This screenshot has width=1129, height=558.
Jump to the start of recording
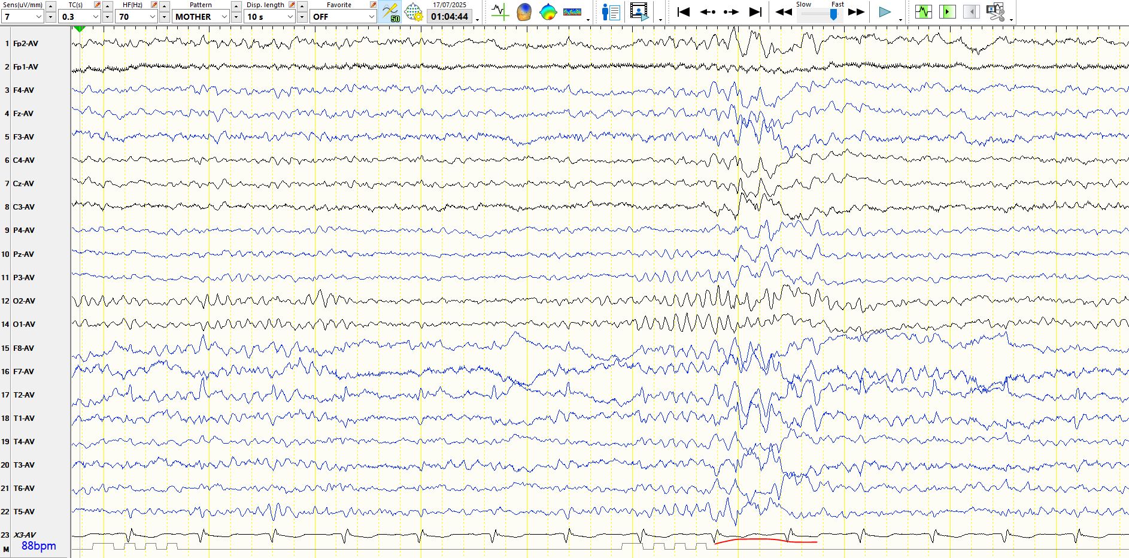683,12
